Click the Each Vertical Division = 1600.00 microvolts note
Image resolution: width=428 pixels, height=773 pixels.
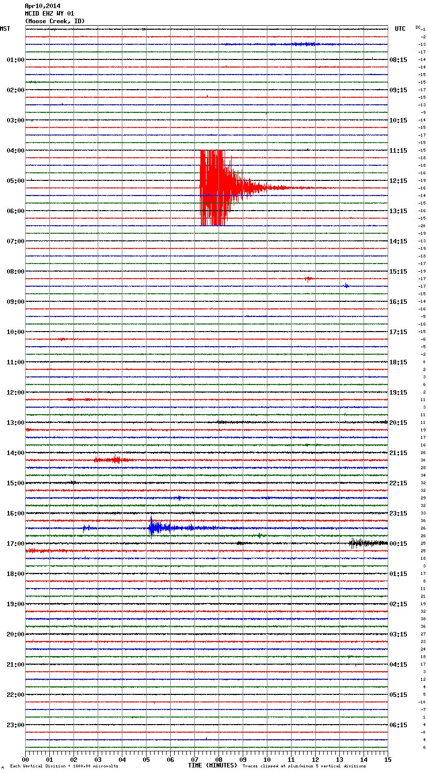(64, 766)
